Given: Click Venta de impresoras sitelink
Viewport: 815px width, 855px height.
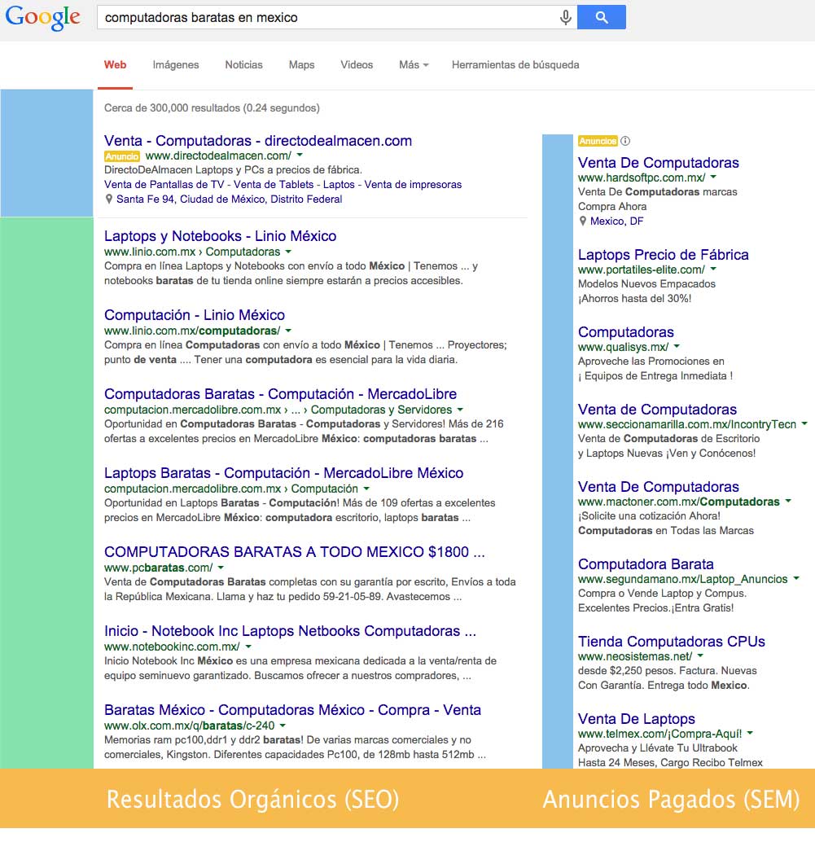Looking at the screenshot, I should click(413, 184).
